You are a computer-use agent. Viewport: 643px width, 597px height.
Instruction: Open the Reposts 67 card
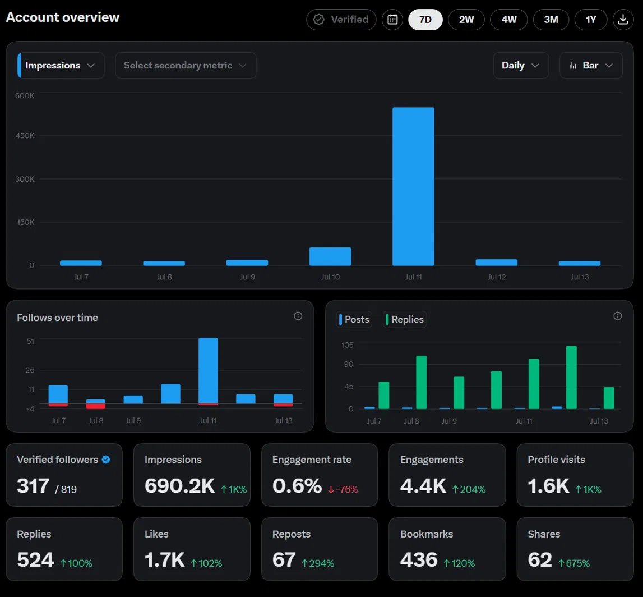point(320,549)
